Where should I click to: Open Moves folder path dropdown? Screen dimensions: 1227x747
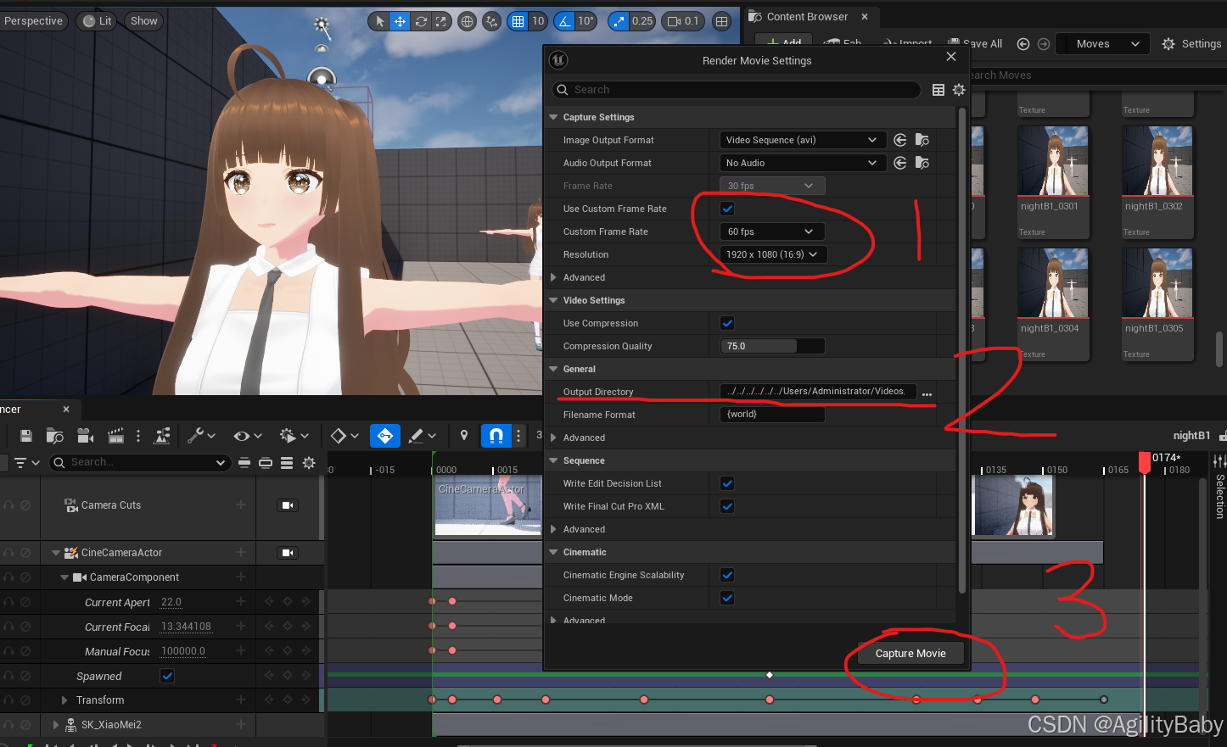(1103, 44)
